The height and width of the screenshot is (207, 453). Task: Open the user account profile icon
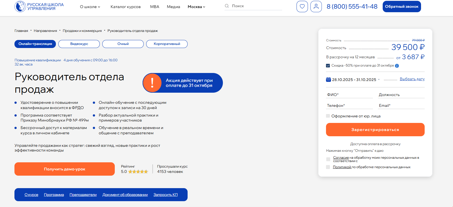[316, 7]
